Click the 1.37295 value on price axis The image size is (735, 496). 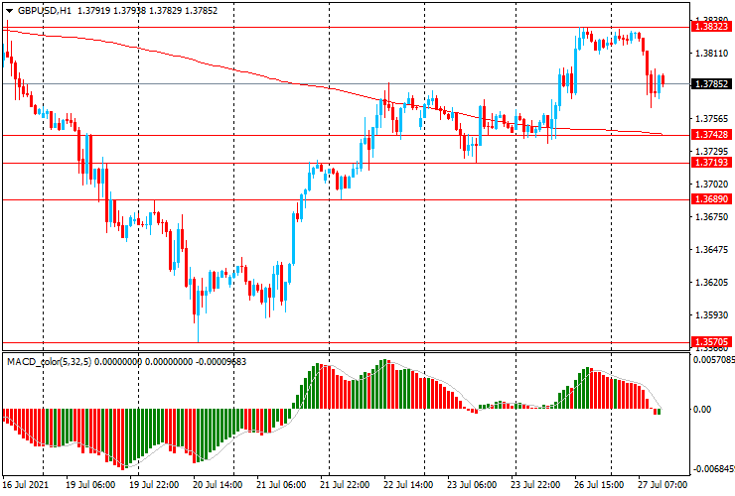click(712, 152)
